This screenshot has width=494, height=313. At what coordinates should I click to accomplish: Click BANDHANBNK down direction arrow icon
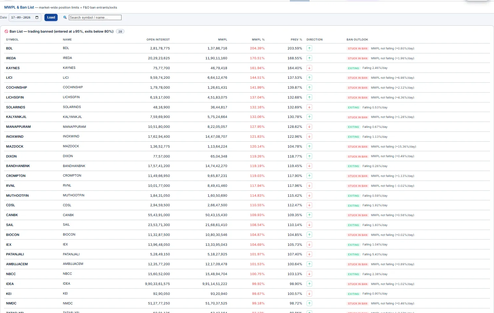click(309, 166)
